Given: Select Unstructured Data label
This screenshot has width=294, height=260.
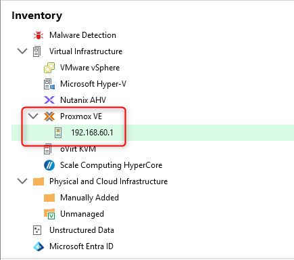Looking at the screenshot, I should (x=82, y=230).
